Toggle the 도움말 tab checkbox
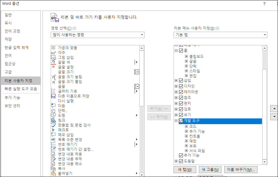 (181, 161)
